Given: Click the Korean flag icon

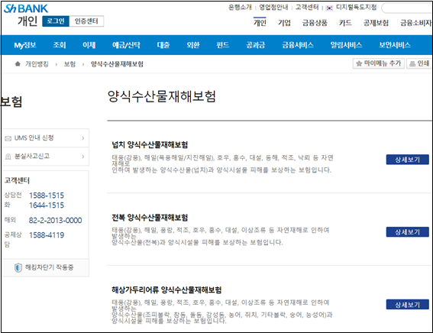Looking at the screenshot, I should click(x=329, y=8).
